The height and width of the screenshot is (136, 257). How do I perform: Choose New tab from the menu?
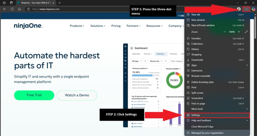[x=217, y=14]
